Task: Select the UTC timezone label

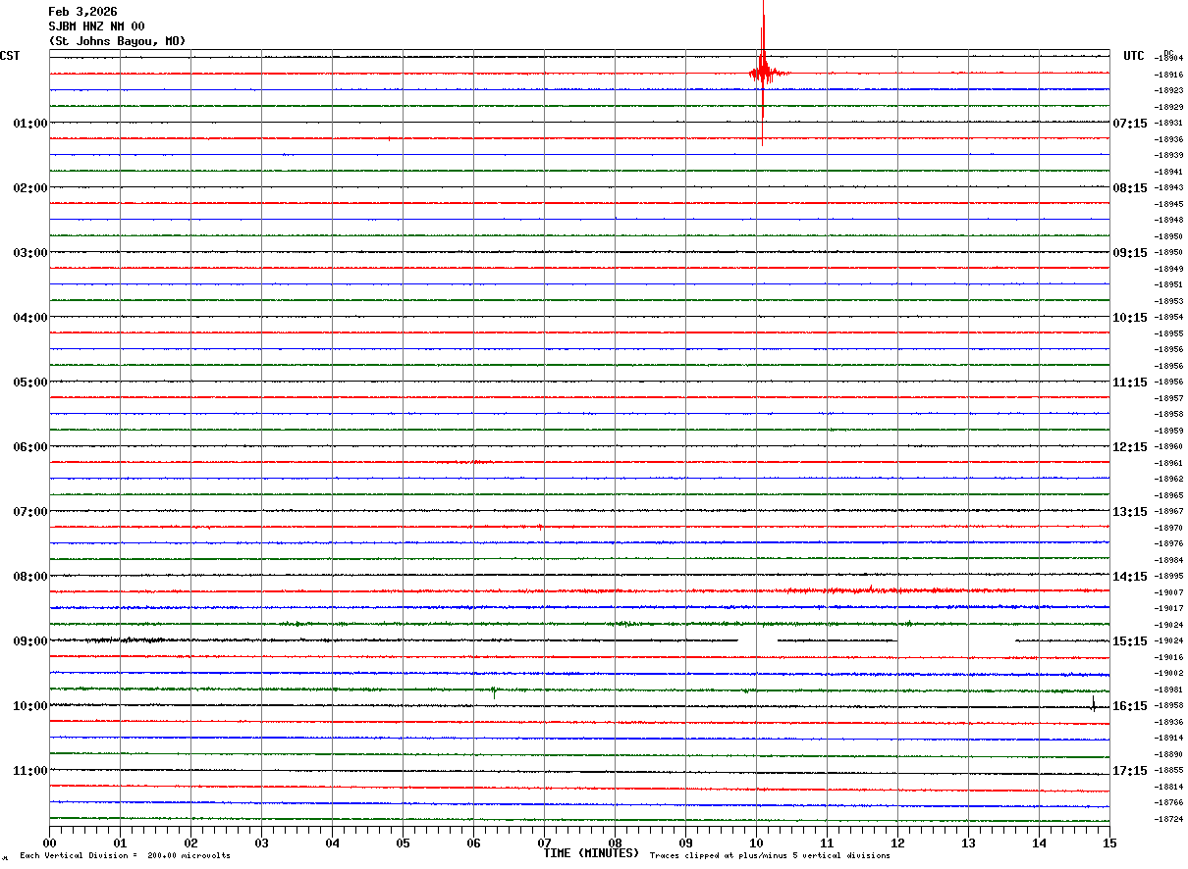Action: coord(1134,56)
